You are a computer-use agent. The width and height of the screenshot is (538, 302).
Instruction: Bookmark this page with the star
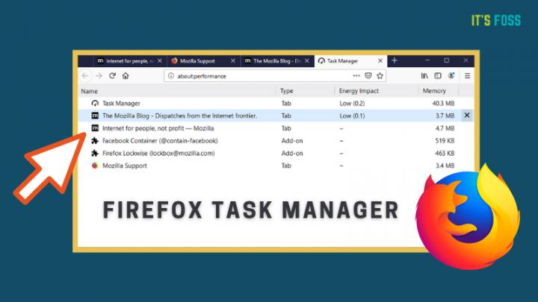coord(380,75)
